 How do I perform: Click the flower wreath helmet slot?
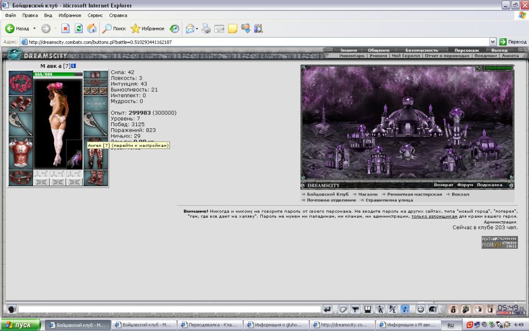pyautogui.click(x=21, y=83)
